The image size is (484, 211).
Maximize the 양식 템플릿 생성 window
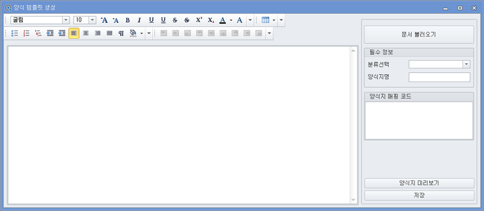pos(460,8)
